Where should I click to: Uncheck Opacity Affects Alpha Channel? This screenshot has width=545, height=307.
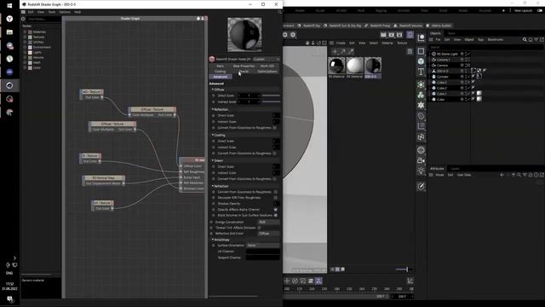coord(276,210)
